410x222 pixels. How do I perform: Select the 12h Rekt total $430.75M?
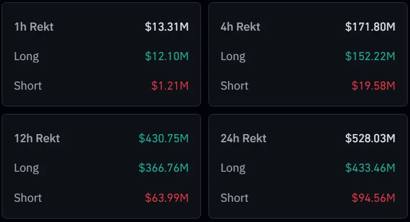tap(164, 138)
